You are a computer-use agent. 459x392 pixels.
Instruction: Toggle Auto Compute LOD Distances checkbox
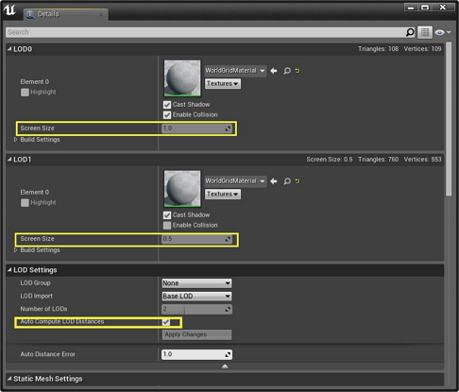166,322
